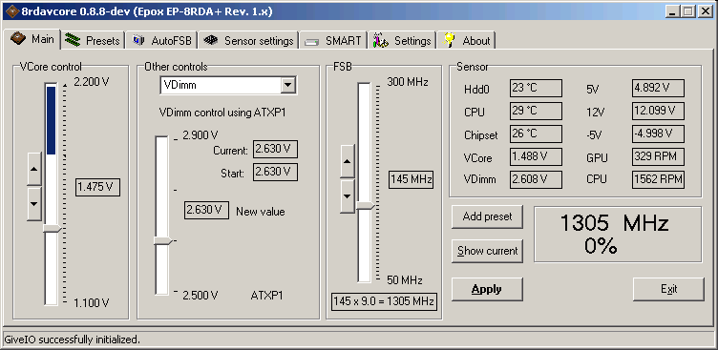Screen dimensions: 718x350
Task: Click the VDimm slider thumb
Action: 163,241
